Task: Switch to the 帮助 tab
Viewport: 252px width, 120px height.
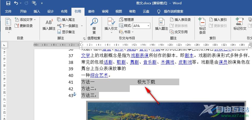Action: click(132, 11)
